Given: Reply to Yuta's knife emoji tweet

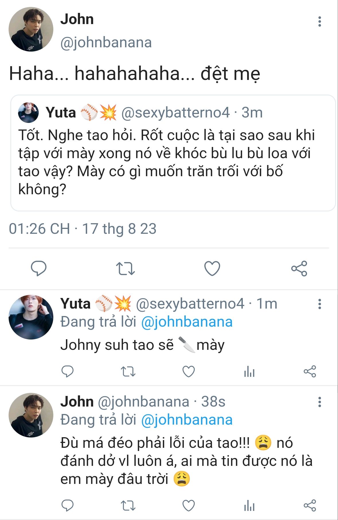Looking at the screenshot, I should [x=68, y=372].
